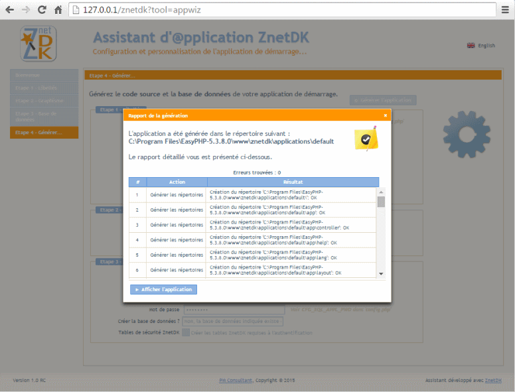Click the UK flag language icon
The height and width of the screenshot is (392, 515).
(x=471, y=45)
